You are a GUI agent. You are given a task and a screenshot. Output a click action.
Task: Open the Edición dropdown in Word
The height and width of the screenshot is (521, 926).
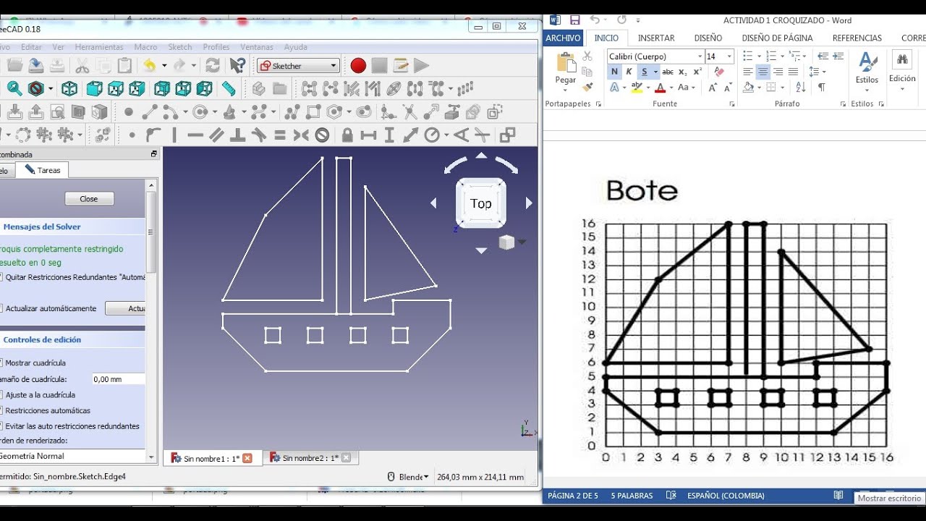(902, 72)
